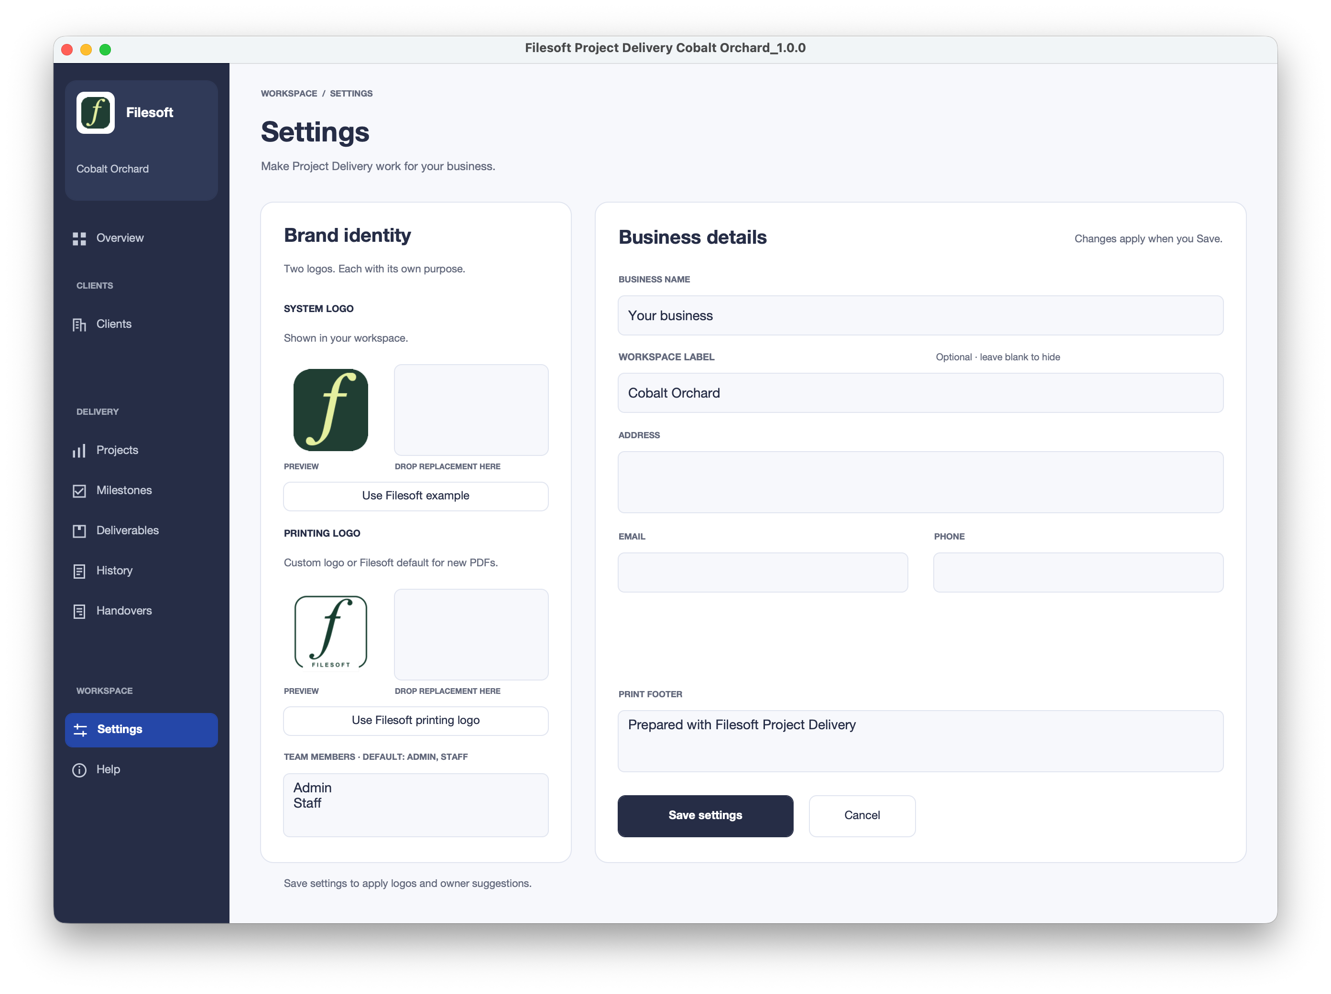Viewport: 1331px width, 994px height.
Task: Focus the Email input field
Action: [x=763, y=573]
